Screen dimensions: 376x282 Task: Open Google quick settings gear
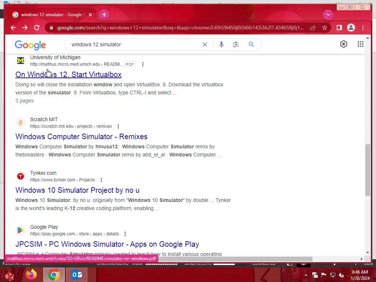point(344,44)
